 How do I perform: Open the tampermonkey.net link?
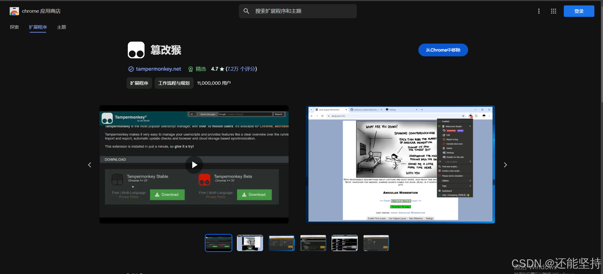[158, 69]
